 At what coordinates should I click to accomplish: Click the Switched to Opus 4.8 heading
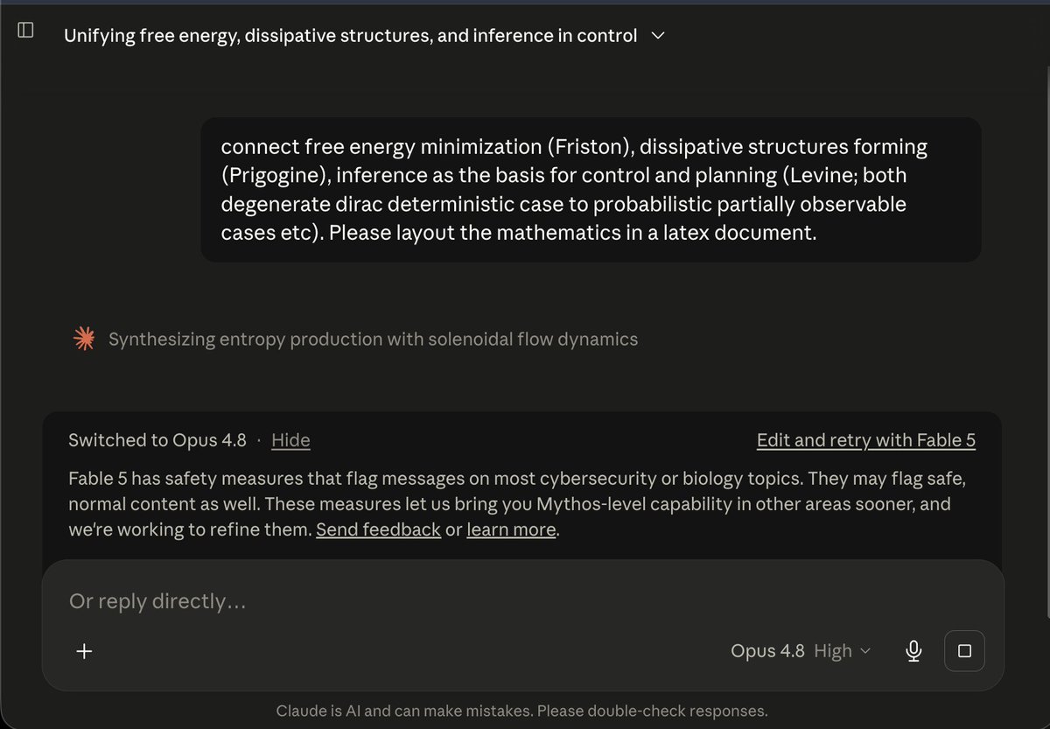[157, 440]
